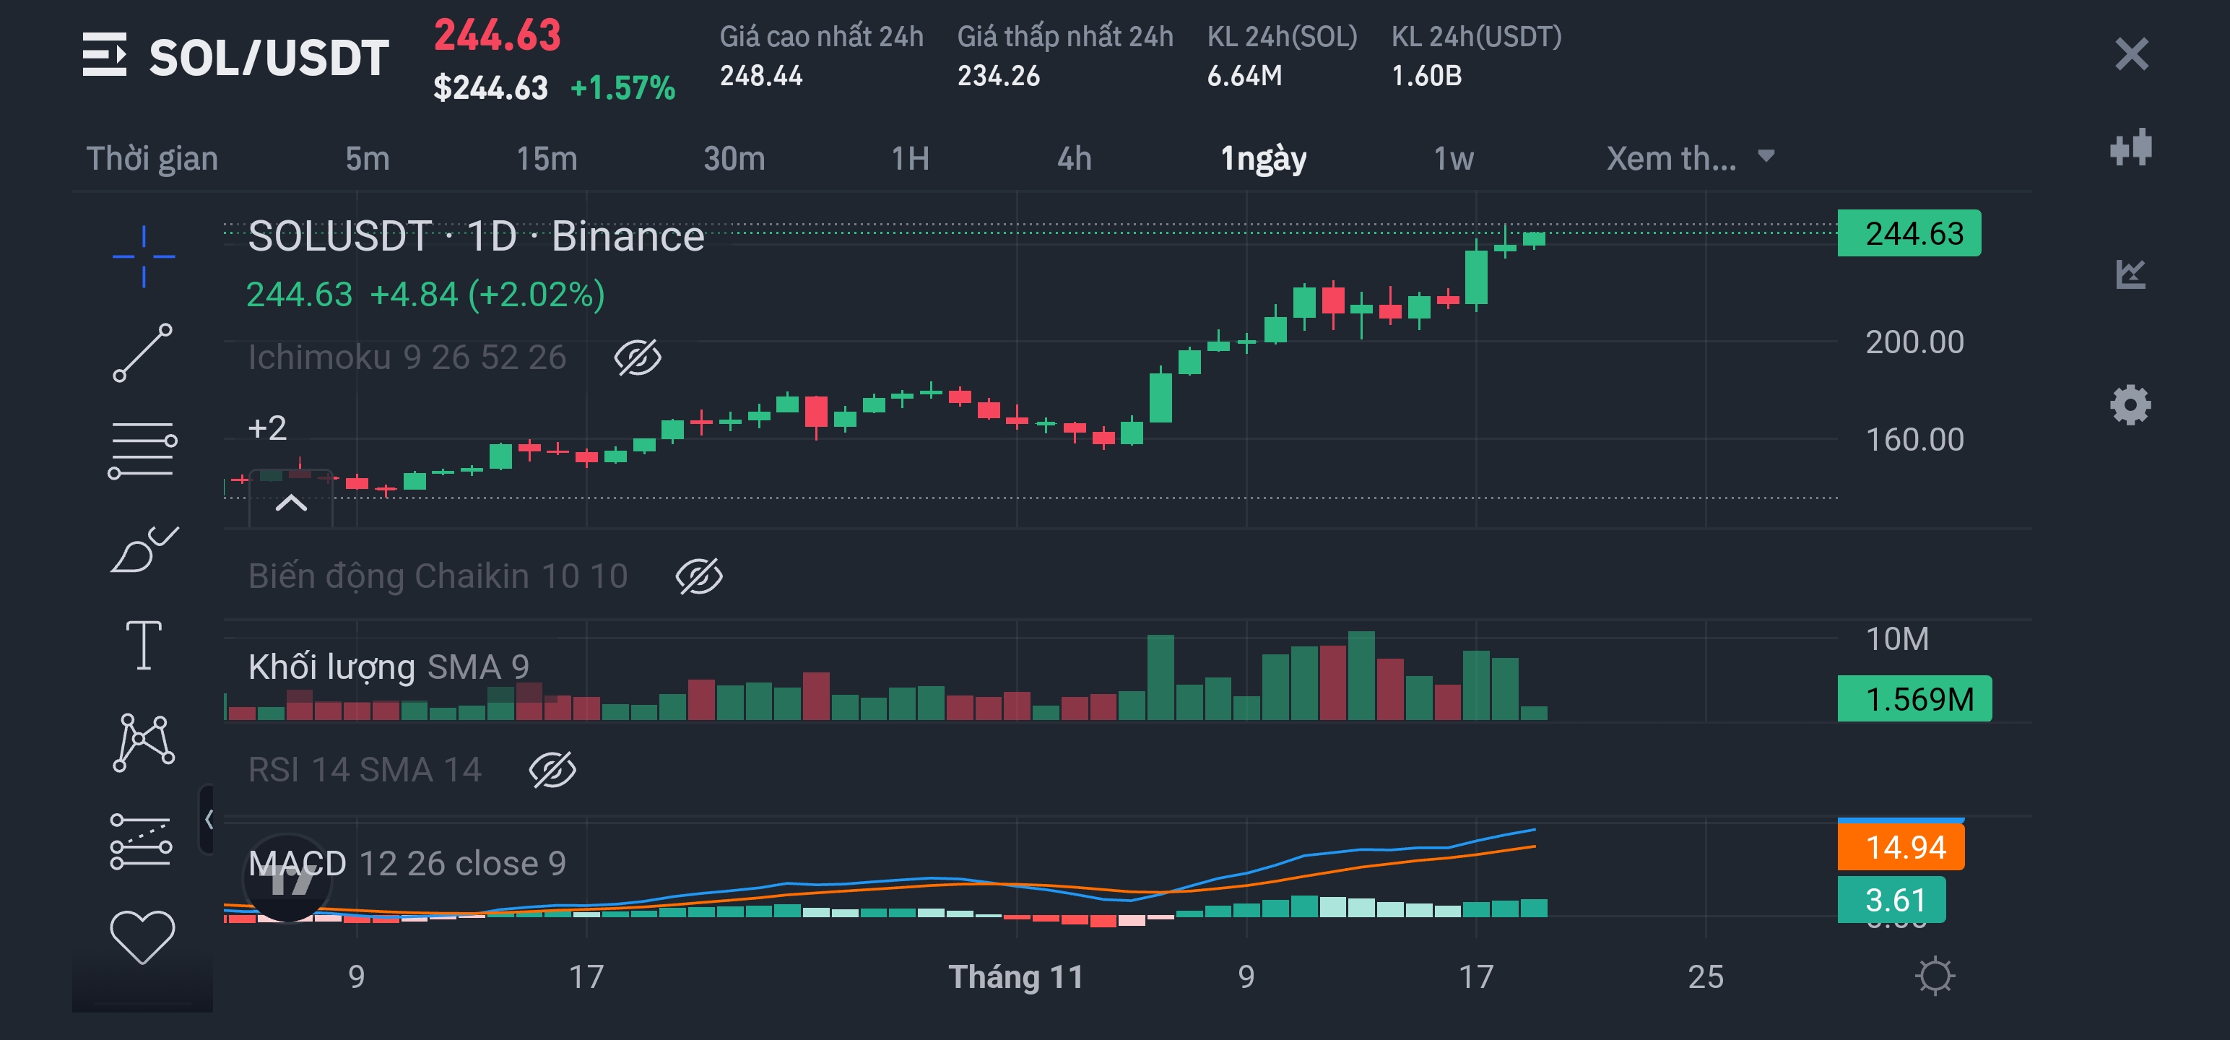
Task: Show the Chaikin volatility indicator
Action: (698, 577)
